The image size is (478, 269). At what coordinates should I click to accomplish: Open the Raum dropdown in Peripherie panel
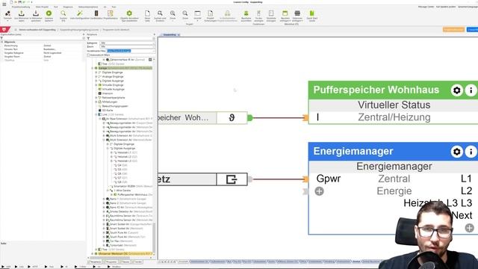[127, 46]
